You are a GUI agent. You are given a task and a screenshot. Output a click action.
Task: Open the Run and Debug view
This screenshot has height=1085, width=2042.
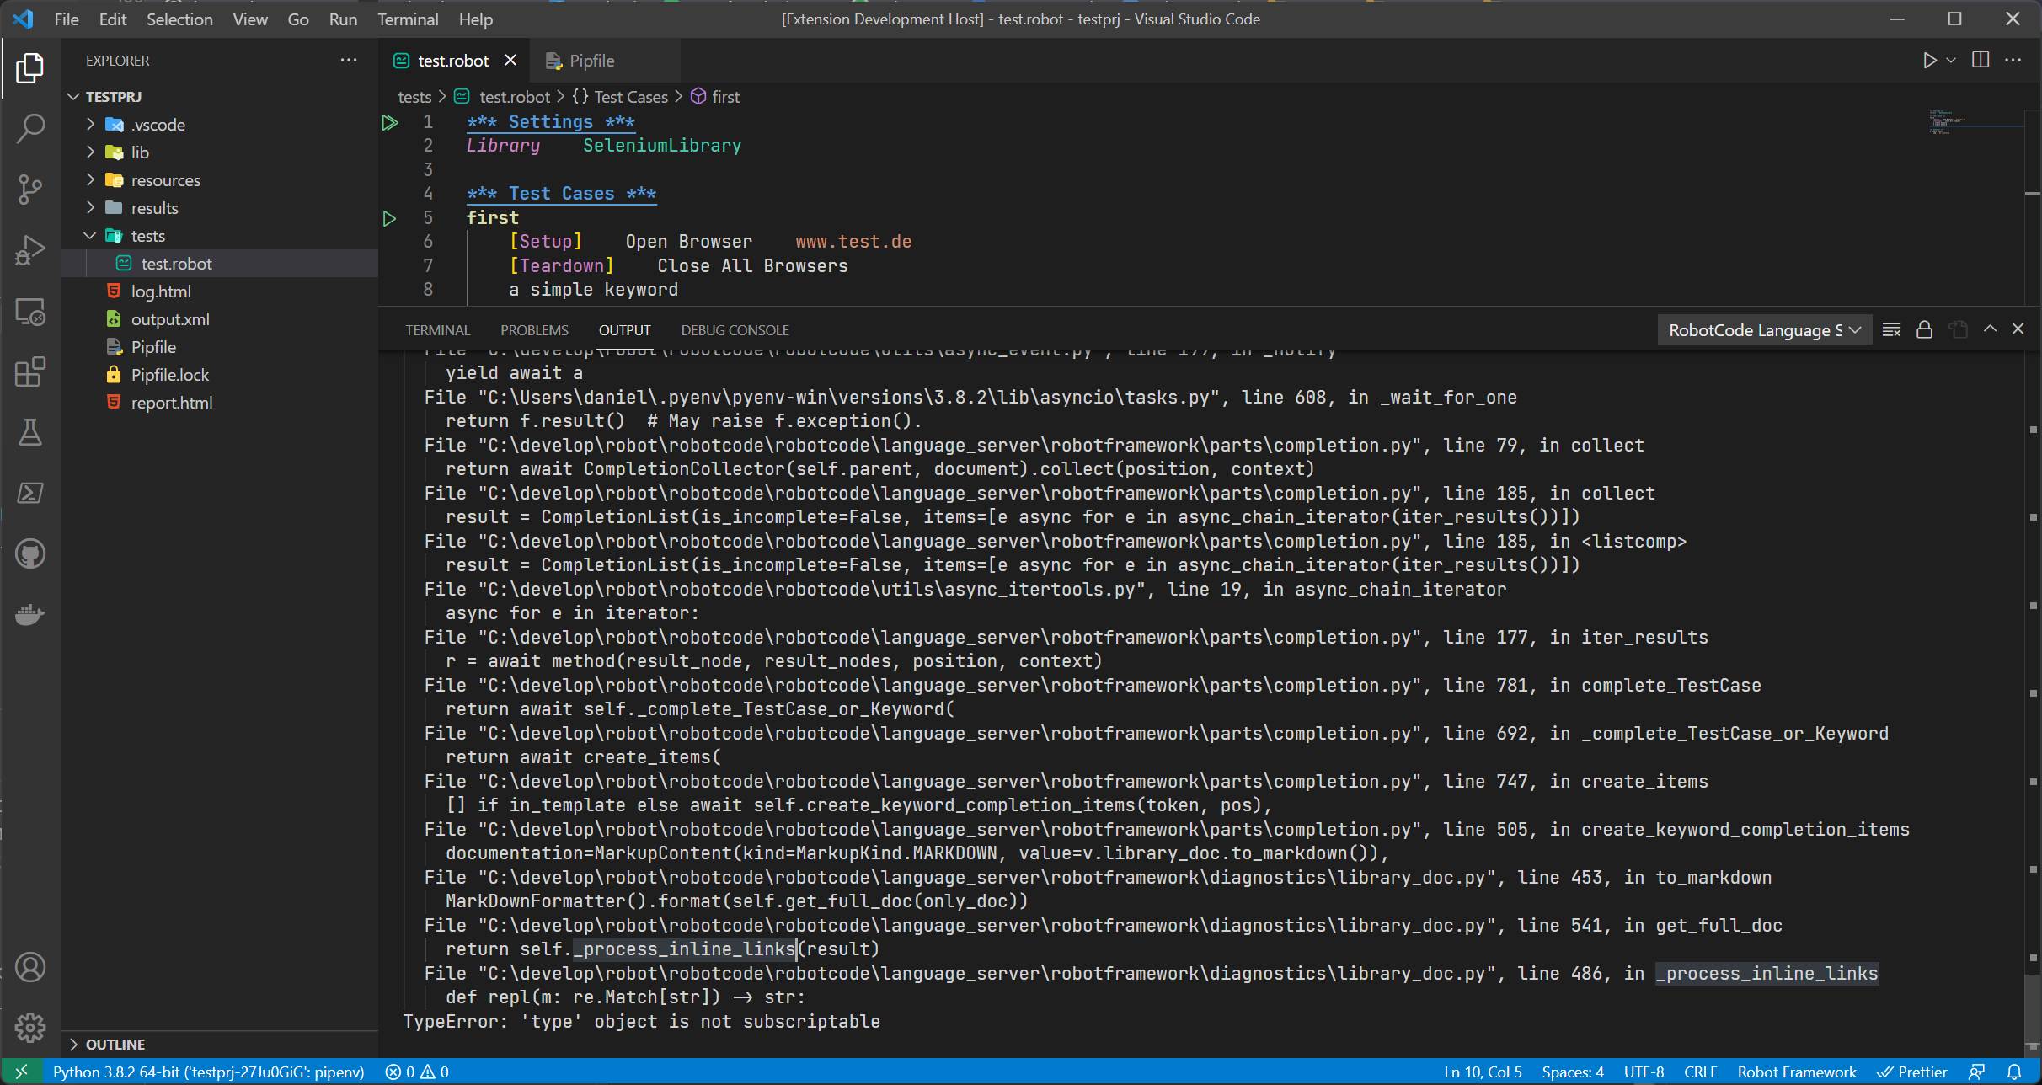click(30, 250)
